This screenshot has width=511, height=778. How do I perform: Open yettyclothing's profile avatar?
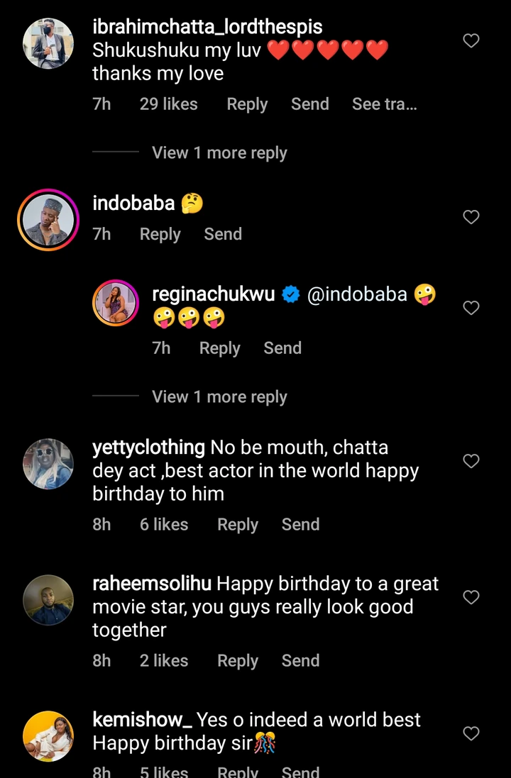[x=48, y=464]
